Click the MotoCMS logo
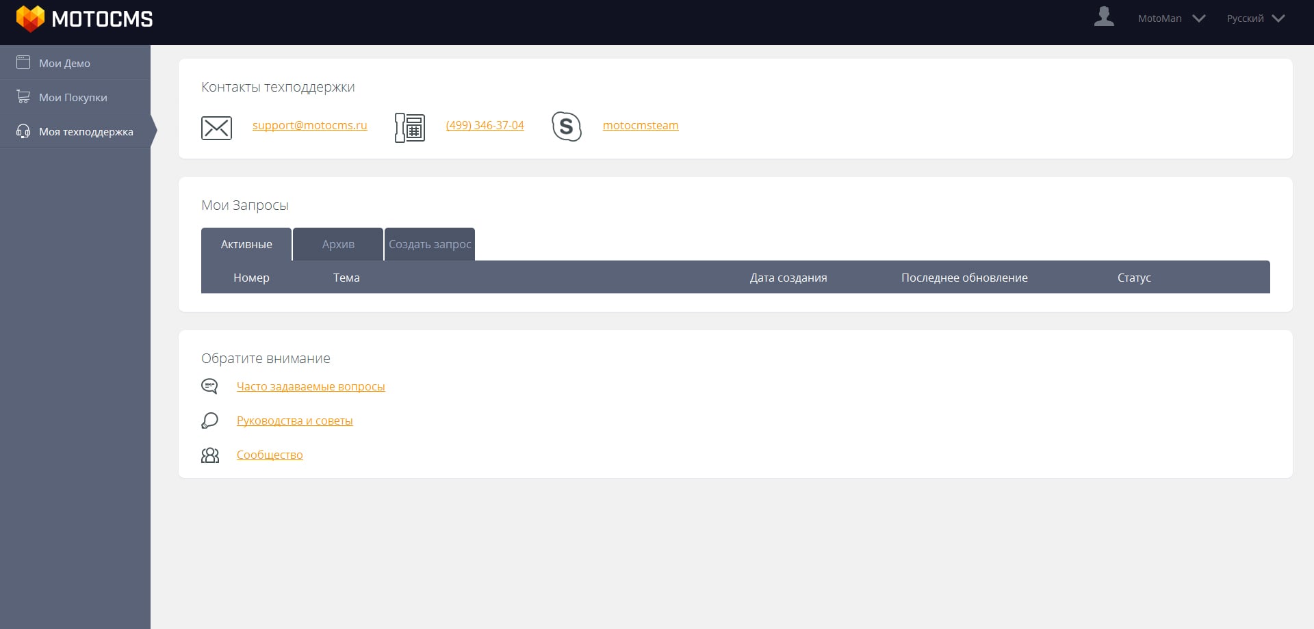1314x629 pixels. coord(84,19)
